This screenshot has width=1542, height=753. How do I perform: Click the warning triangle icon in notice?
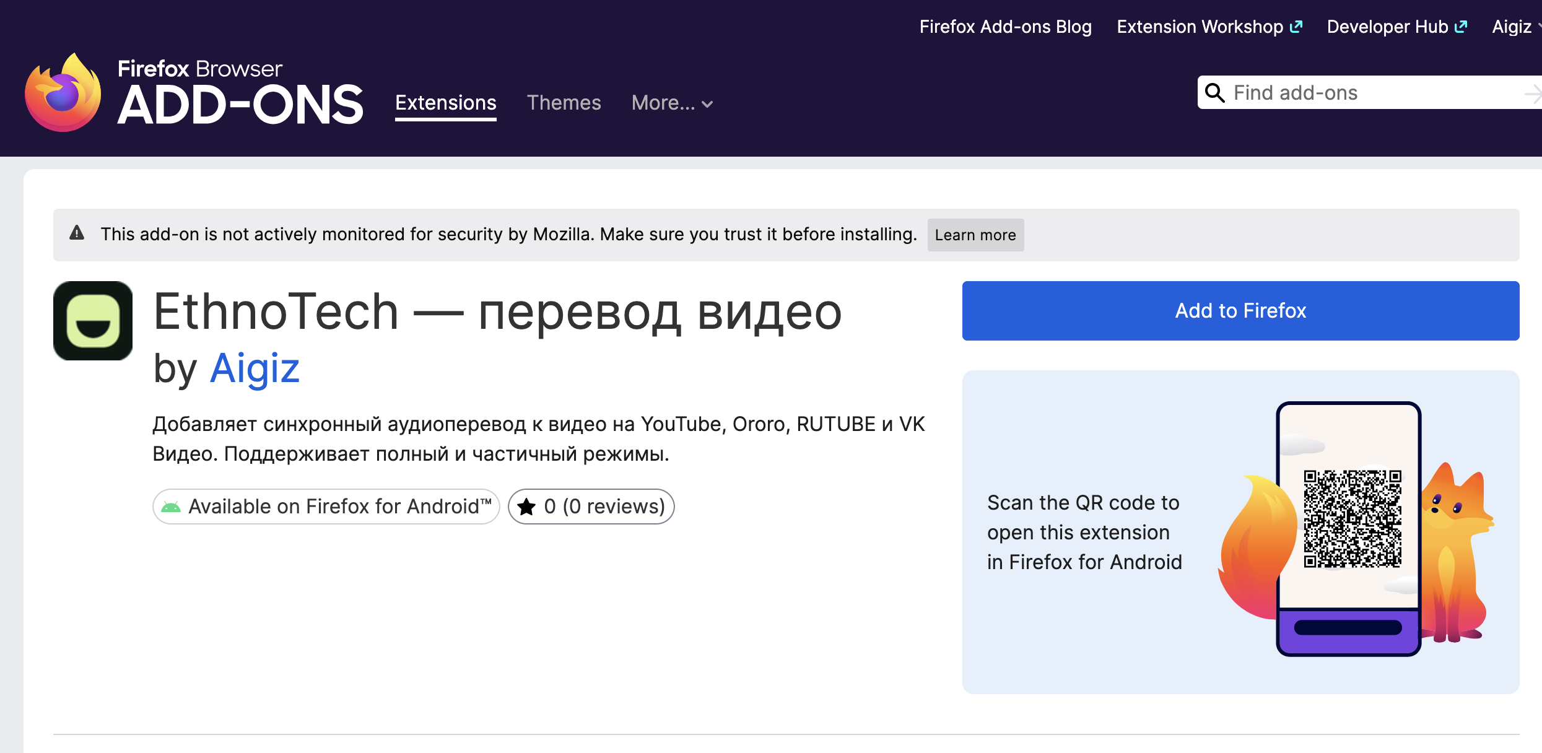point(77,233)
